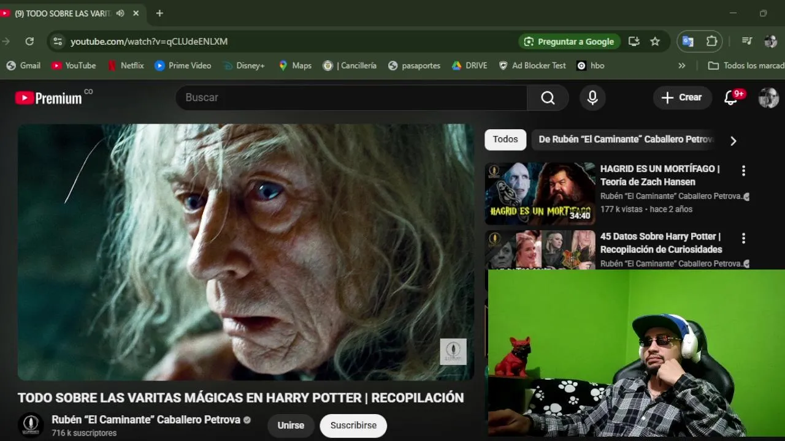This screenshot has height=441, width=785.
Task: Open the YouTube bookmark
Action: 74,66
